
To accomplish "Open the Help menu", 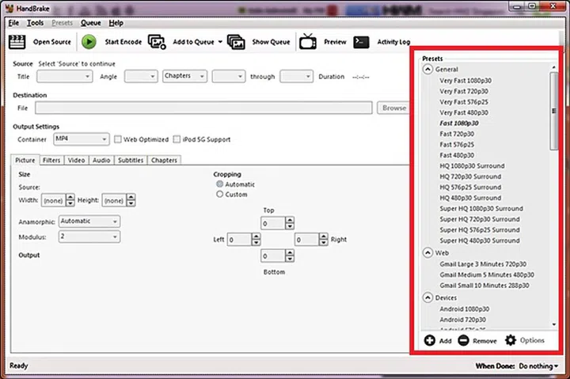I will [x=116, y=23].
